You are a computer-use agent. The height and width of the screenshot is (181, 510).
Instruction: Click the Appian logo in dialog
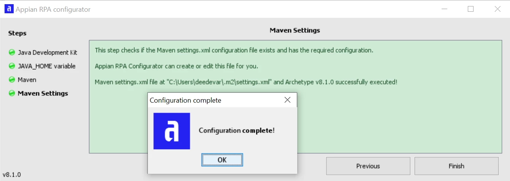point(172,131)
